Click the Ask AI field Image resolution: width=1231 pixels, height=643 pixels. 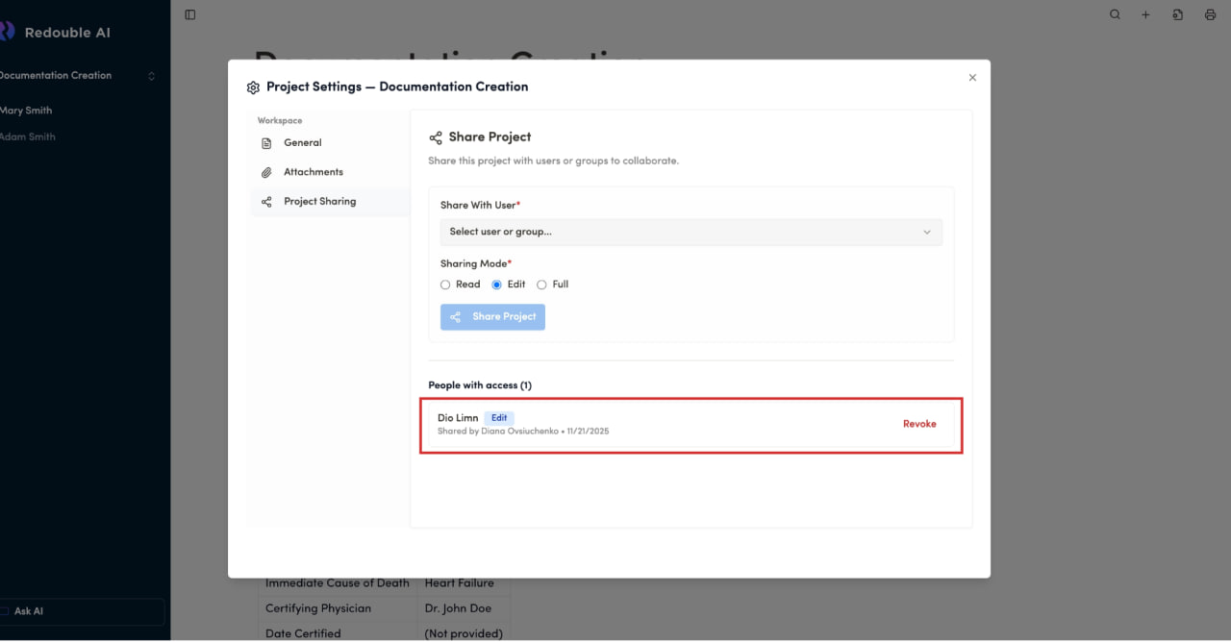82,611
